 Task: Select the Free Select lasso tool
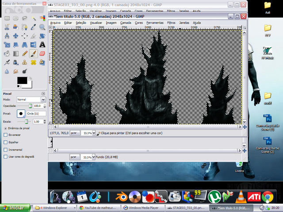pyautogui.click(x=25, y=18)
